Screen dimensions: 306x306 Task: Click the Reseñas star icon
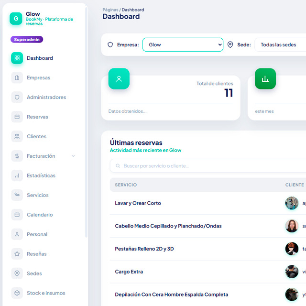coord(17,254)
